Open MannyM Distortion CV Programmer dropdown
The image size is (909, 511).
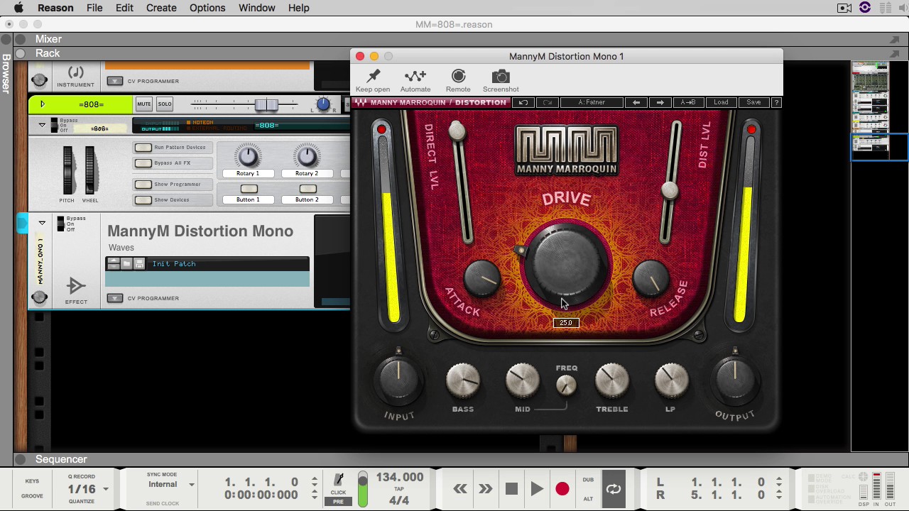(115, 298)
